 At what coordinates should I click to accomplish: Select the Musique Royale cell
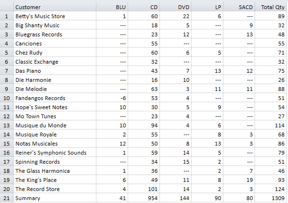coord(55,135)
